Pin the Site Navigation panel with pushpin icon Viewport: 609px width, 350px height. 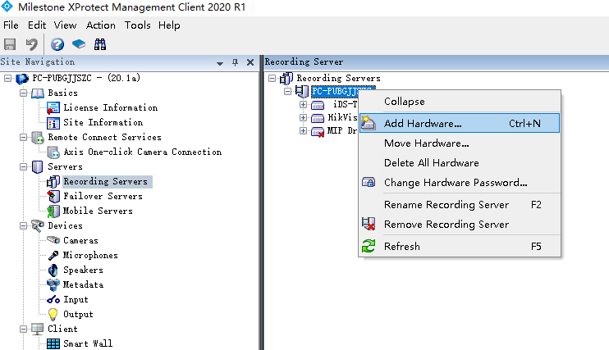[x=235, y=62]
